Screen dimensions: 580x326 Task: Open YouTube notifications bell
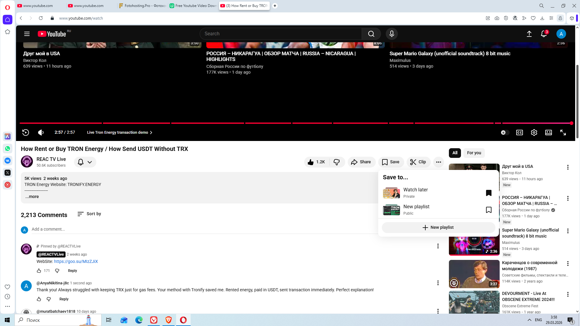pyautogui.click(x=544, y=34)
